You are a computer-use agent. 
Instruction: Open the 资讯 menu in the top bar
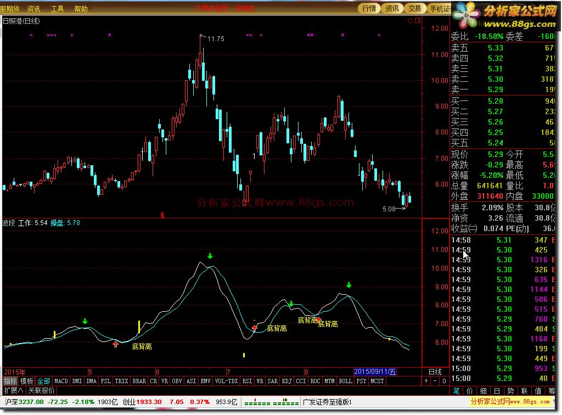pyautogui.click(x=33, y=9)
